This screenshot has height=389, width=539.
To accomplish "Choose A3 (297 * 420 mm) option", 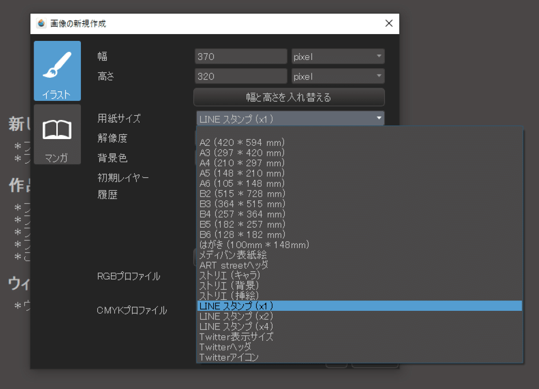I will point(359,153).
